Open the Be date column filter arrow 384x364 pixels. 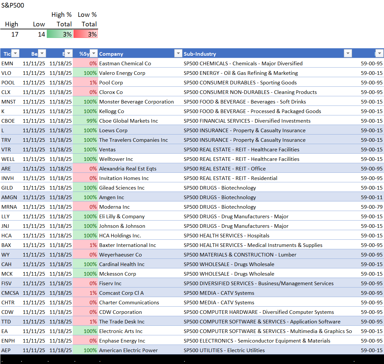tap(42, 54)
